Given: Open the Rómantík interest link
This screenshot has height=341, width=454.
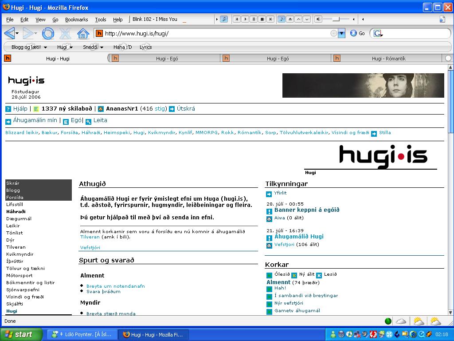Looking at the screenshot, I should (x=249, y=132).
